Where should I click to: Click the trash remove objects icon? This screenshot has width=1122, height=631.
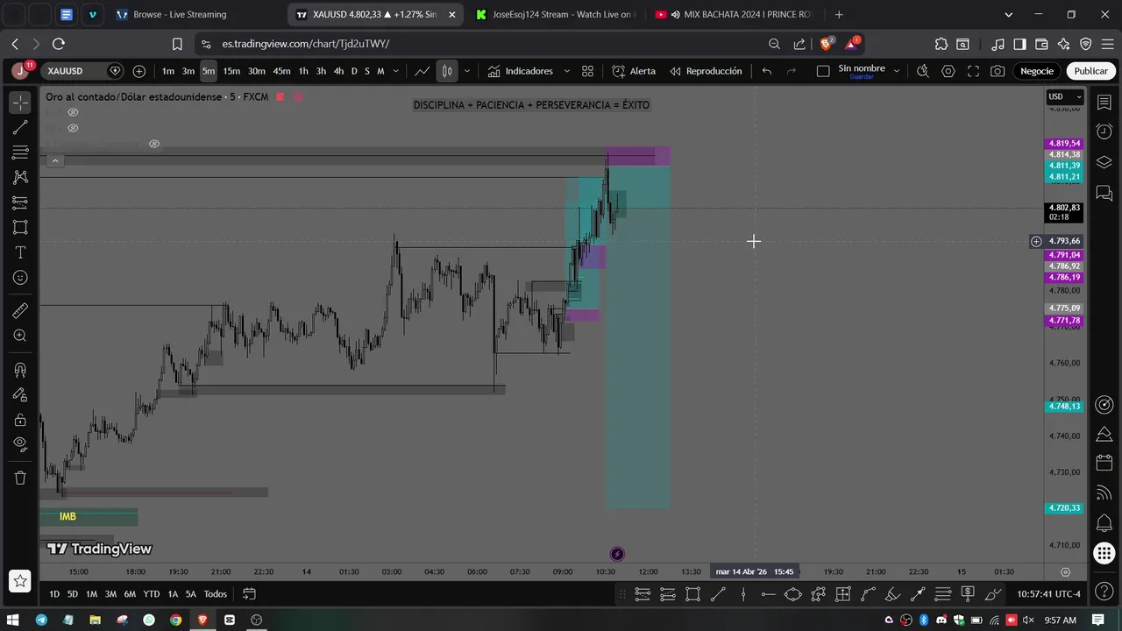[20, 478]
